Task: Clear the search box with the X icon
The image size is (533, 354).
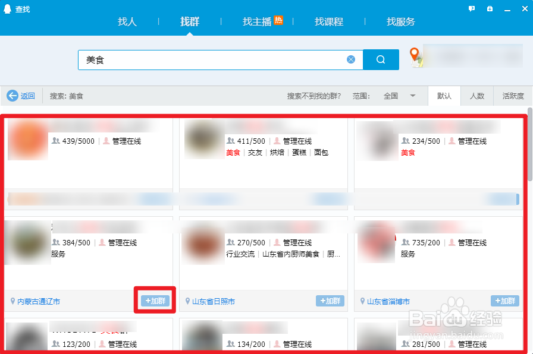Action: click(x=351, y=60)
